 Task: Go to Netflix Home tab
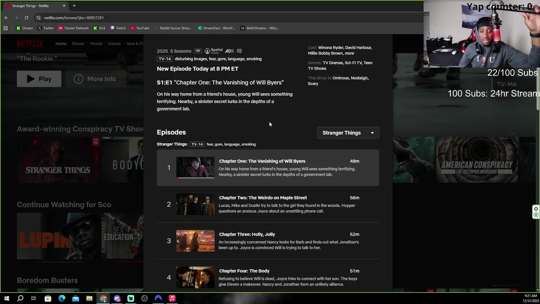(61, 43)
